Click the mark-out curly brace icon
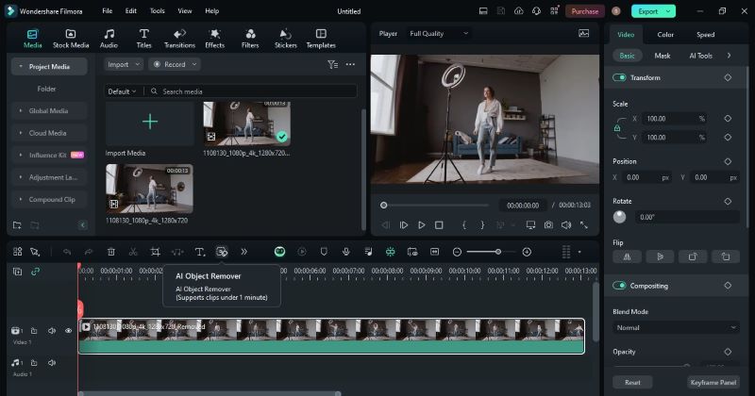This screenshot has height=396, width=755. coord(482,224)
